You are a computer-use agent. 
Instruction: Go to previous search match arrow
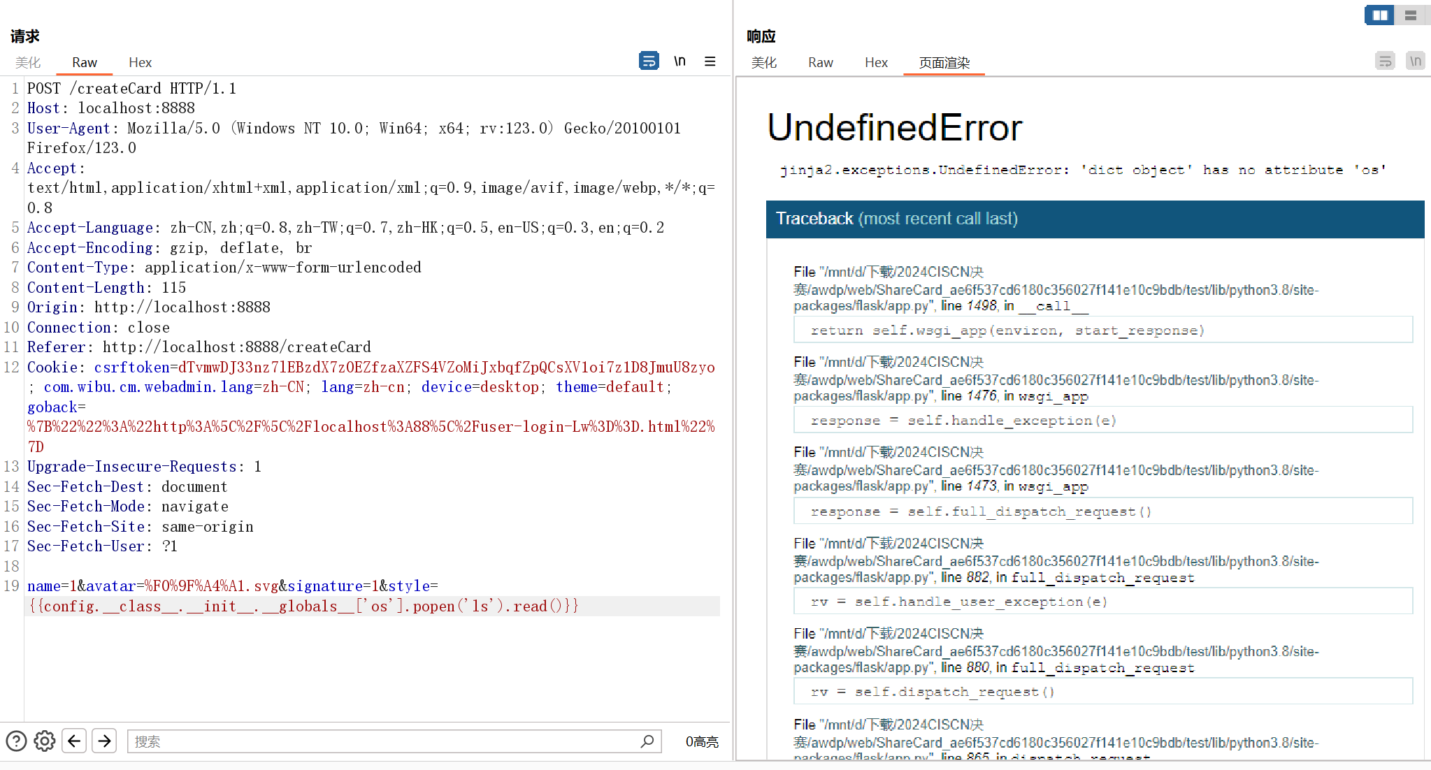(74, 741)
